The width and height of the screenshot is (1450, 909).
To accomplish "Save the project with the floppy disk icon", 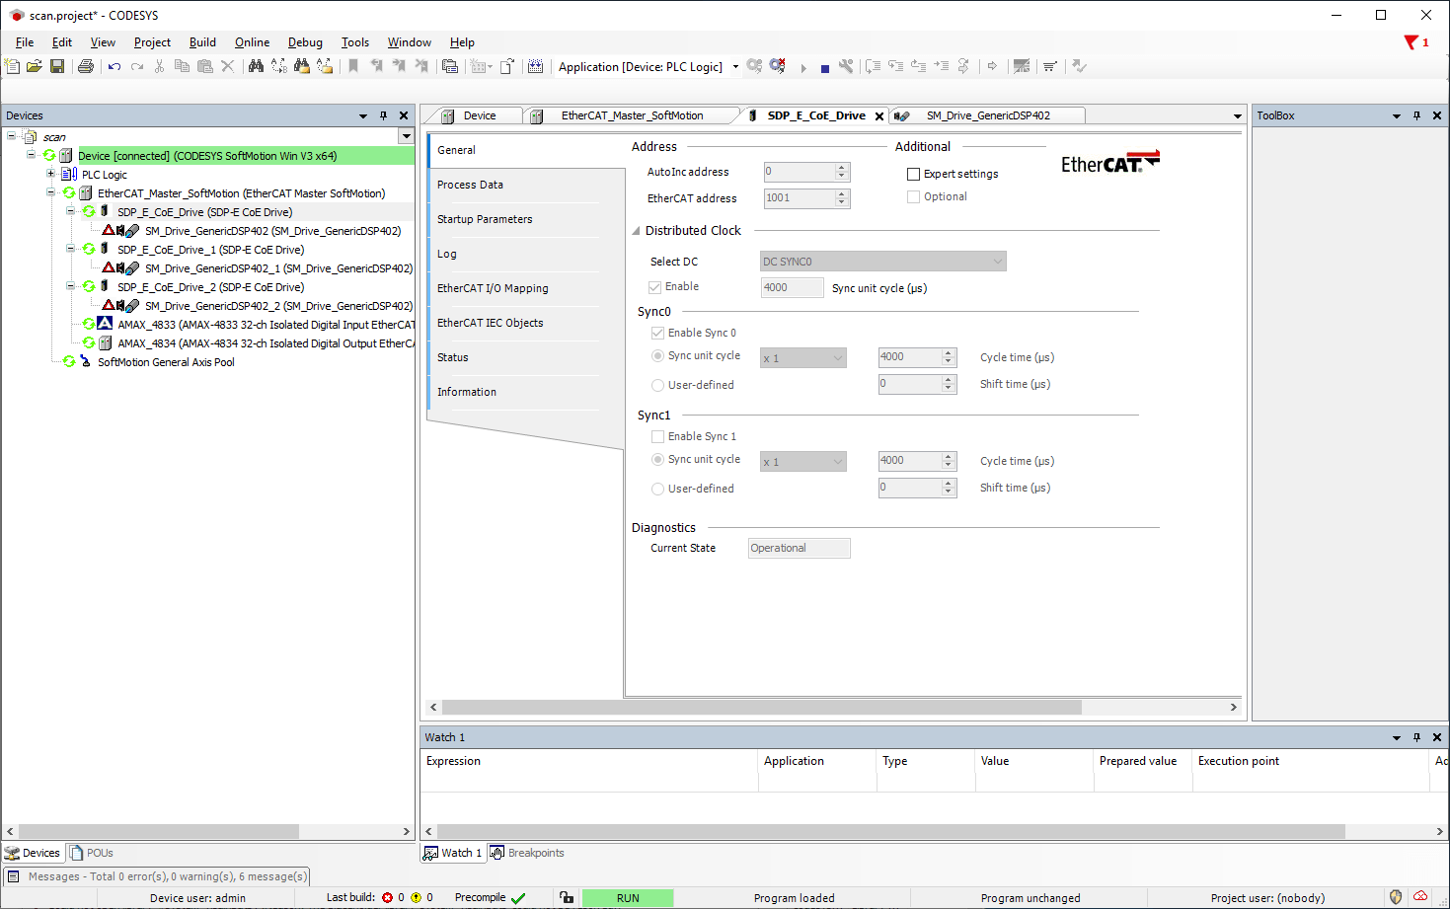I will [x=57, y=66].
